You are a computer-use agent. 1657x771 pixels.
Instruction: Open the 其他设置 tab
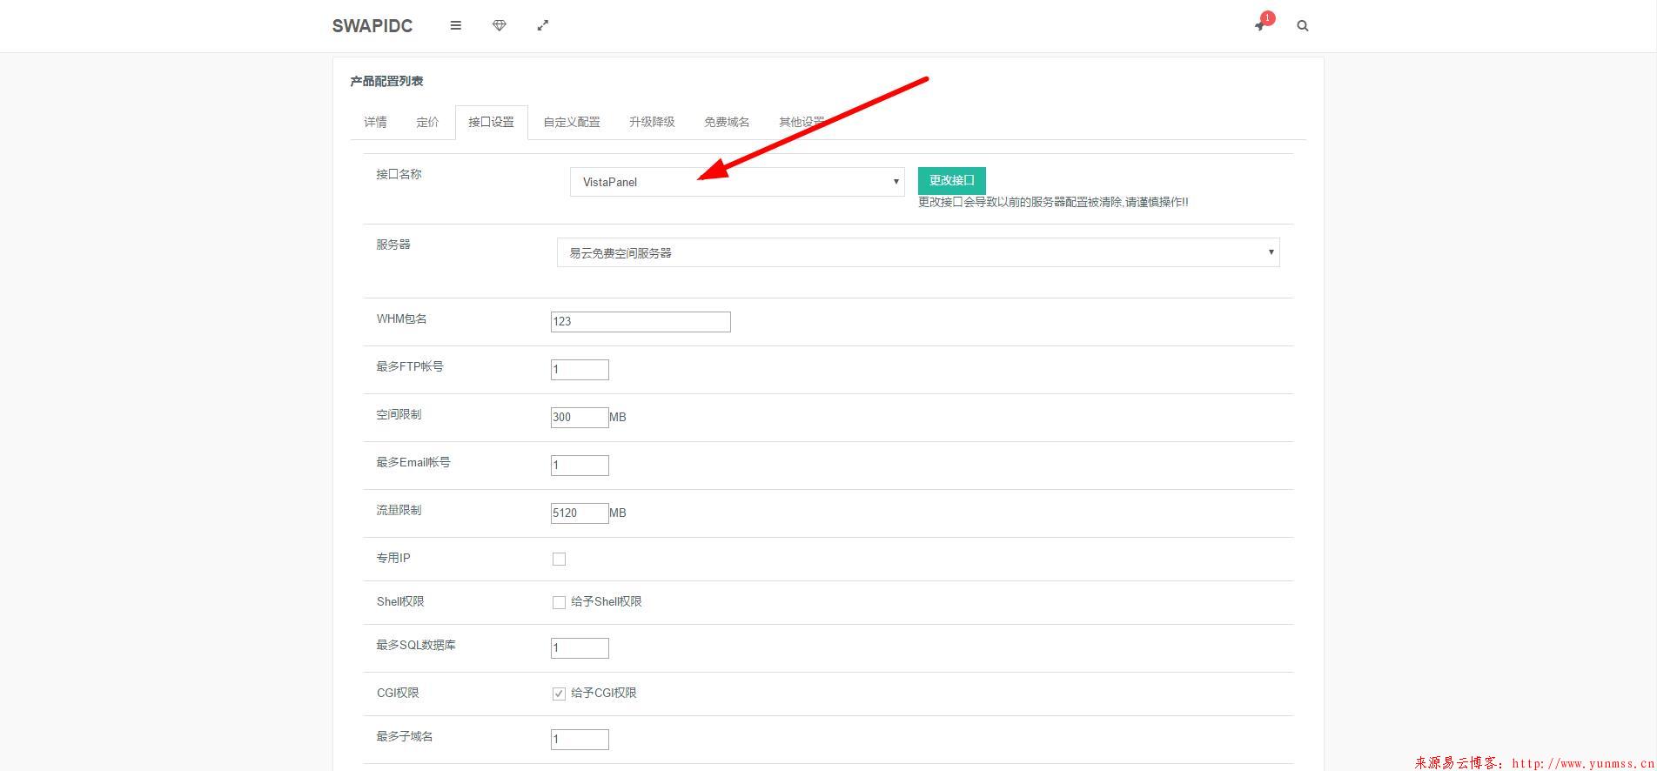(x=802, y=122)
